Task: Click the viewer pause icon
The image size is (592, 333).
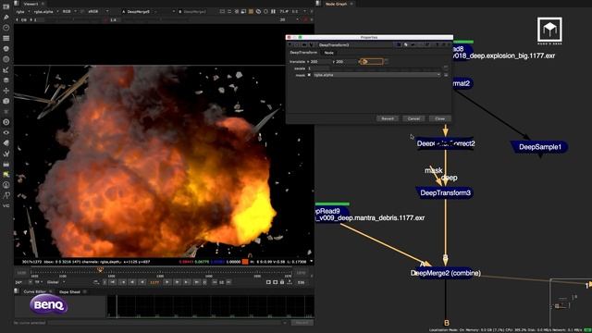Action: pyautogui.click(x=273, y=12)
